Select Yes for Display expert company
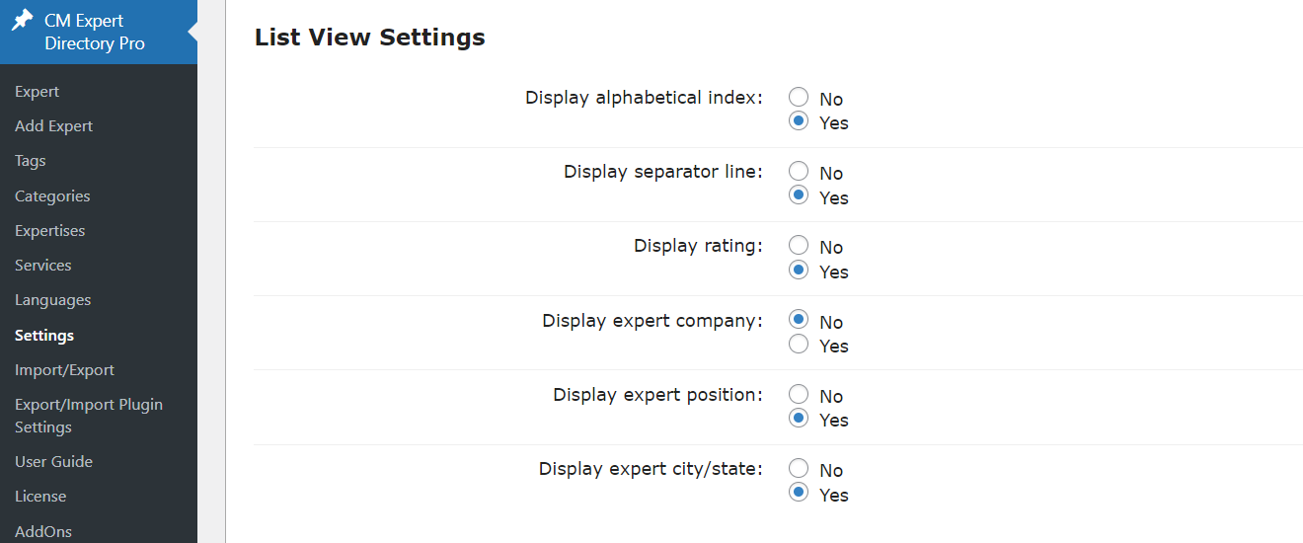 click(x=800, y=345)
